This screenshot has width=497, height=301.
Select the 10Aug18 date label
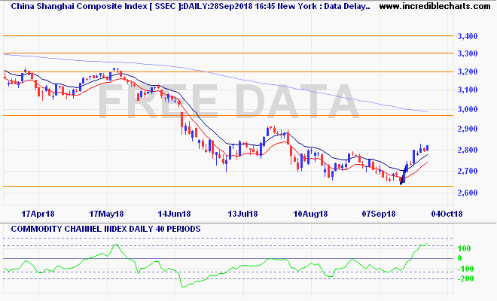[312, 213]
